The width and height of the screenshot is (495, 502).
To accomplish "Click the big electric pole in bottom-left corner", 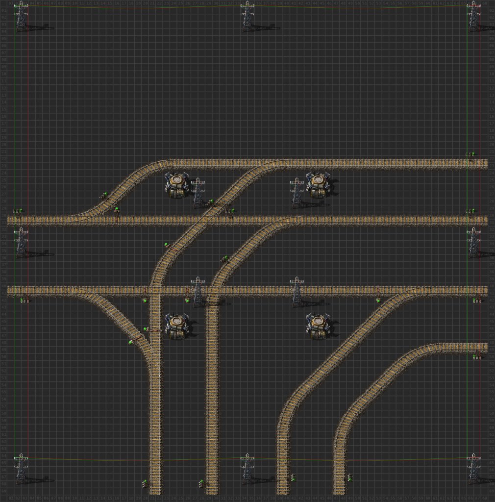I will pyautogui.click(x=21, y=468).
